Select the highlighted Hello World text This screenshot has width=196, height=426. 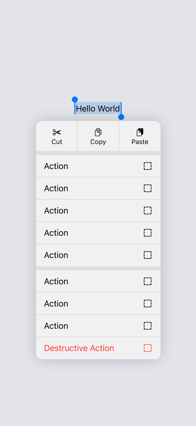(98, 108)
